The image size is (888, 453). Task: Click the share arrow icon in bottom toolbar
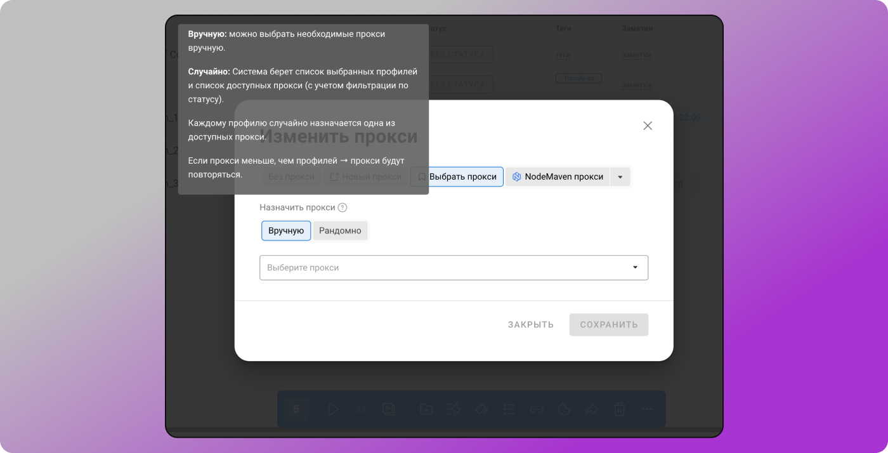coord(591,409)
